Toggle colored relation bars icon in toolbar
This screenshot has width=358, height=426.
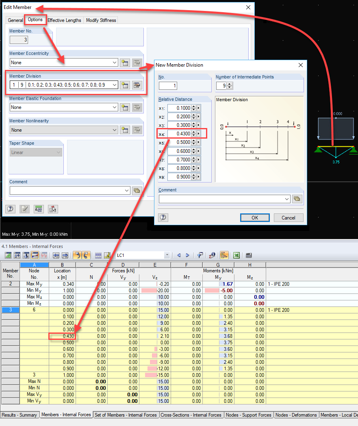click(x=224, y=255)
